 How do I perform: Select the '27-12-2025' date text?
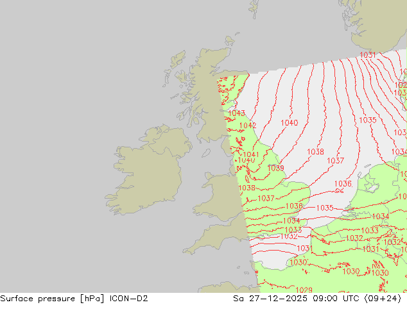click(278, 299)
